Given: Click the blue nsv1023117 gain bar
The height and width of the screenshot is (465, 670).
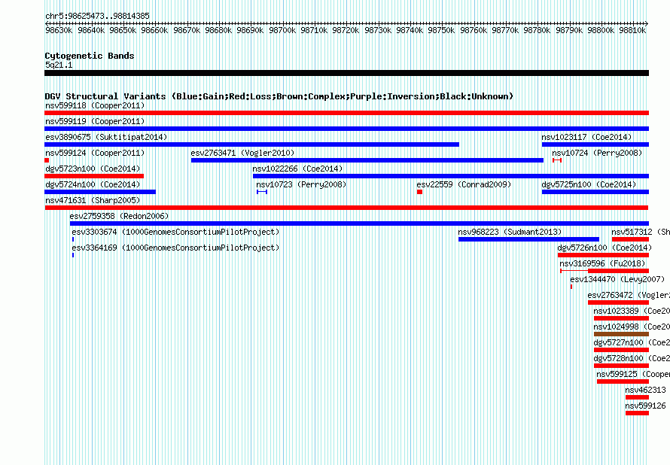Looking at the screenshot, I should tap(595, 144).
